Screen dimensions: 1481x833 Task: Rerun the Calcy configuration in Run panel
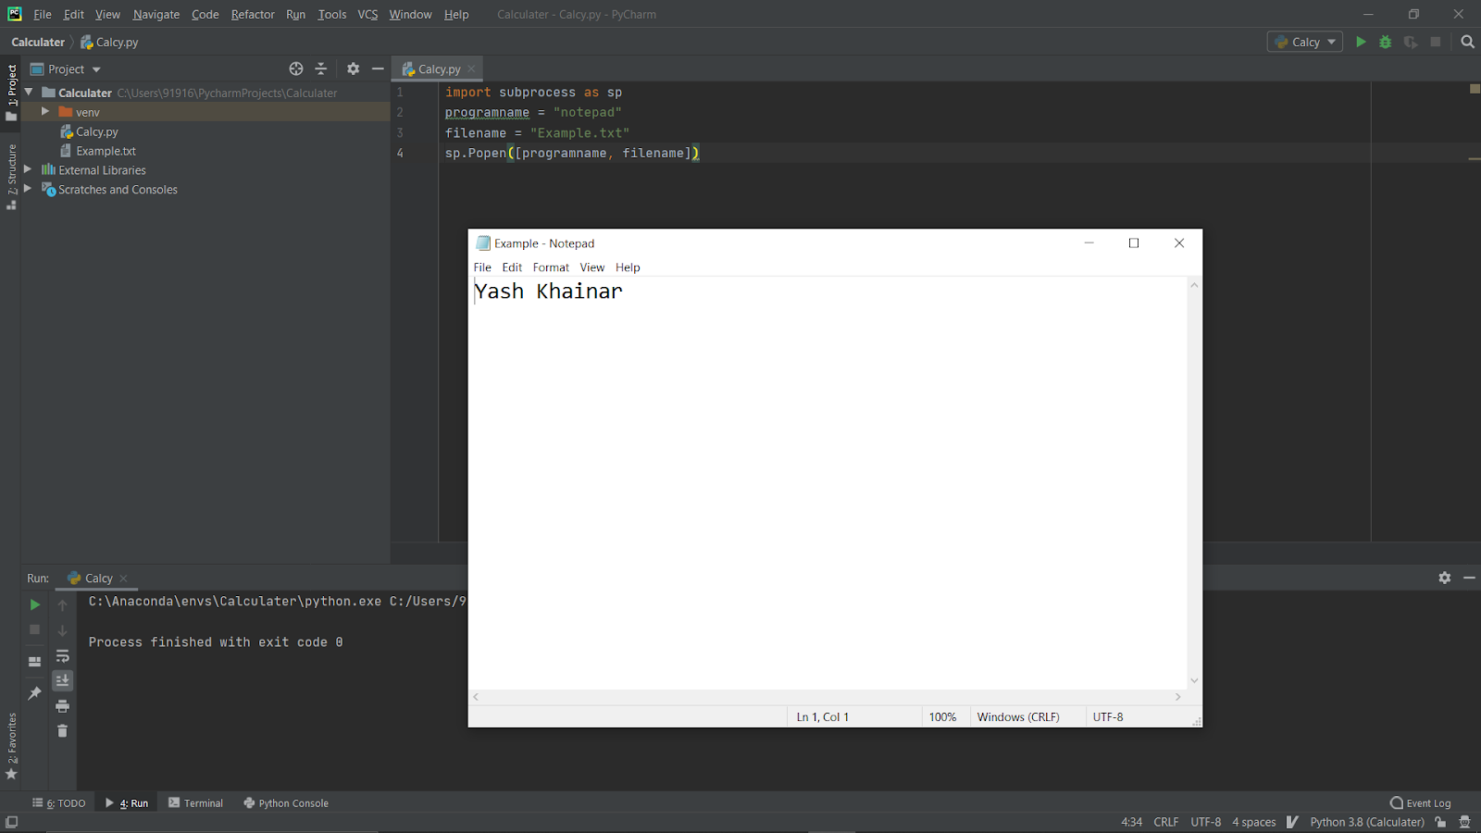point(34,604)
